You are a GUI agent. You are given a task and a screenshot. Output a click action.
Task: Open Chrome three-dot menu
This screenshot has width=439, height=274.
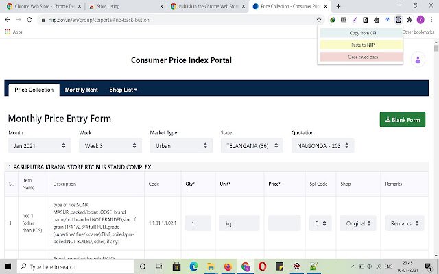tap(431, 20)
